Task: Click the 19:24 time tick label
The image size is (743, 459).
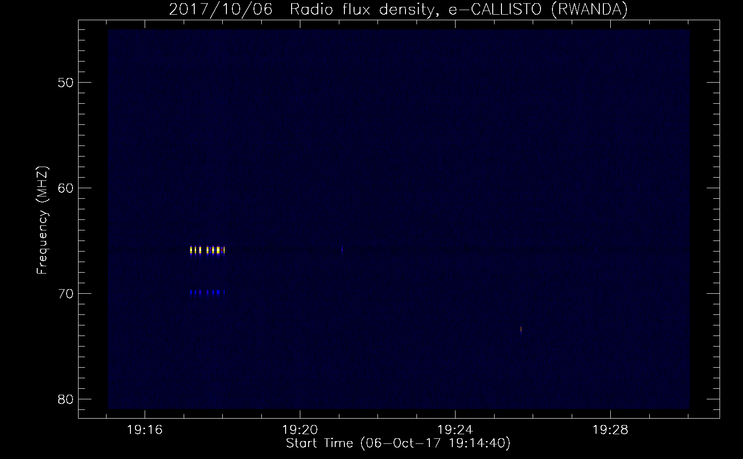Action: (455, 431)
